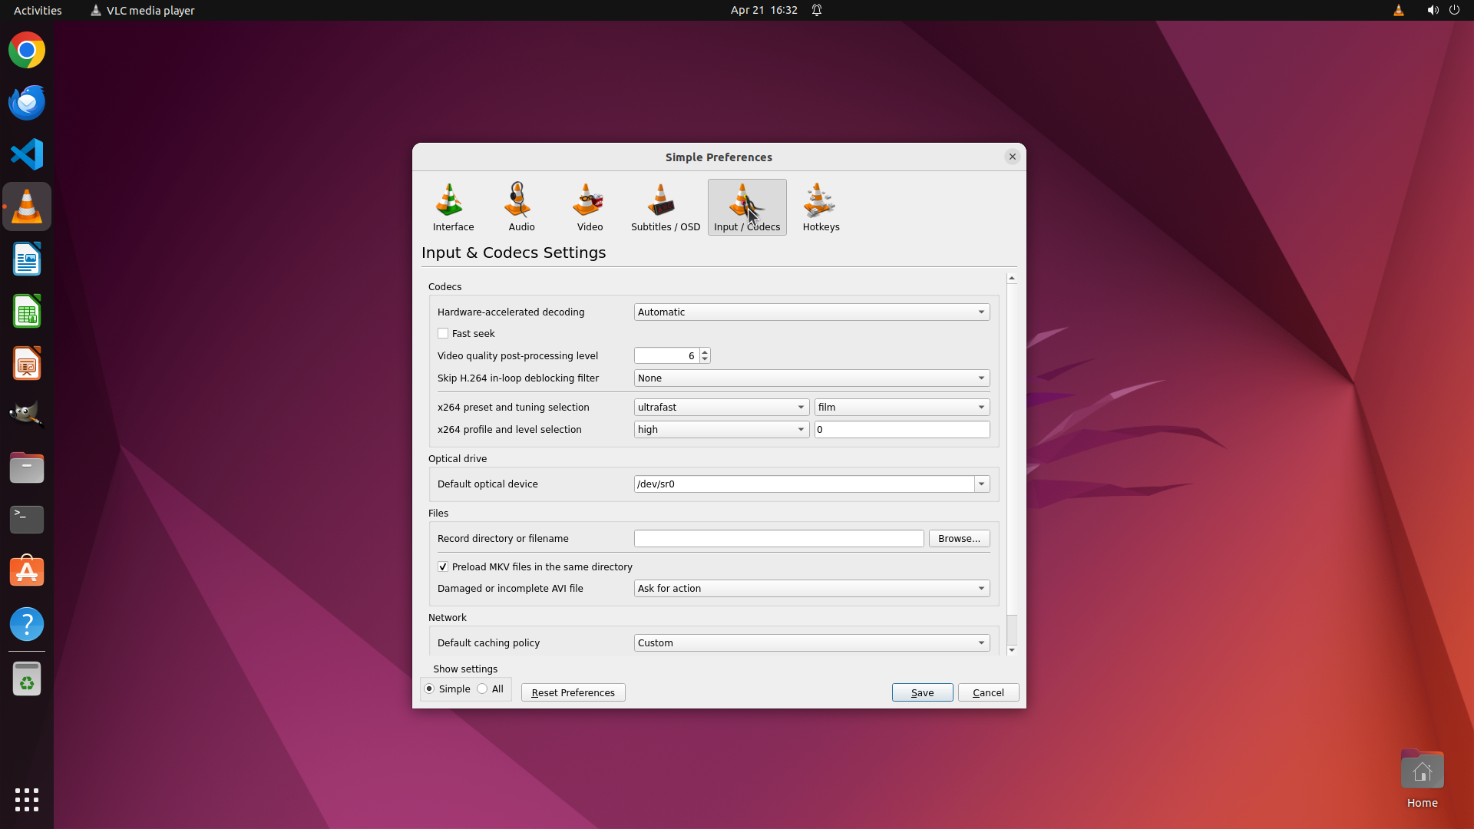The image size is (1474, 829).
Task: Switch to Video preferences icon
Action: pyautogui.click(x=589, y=206)
